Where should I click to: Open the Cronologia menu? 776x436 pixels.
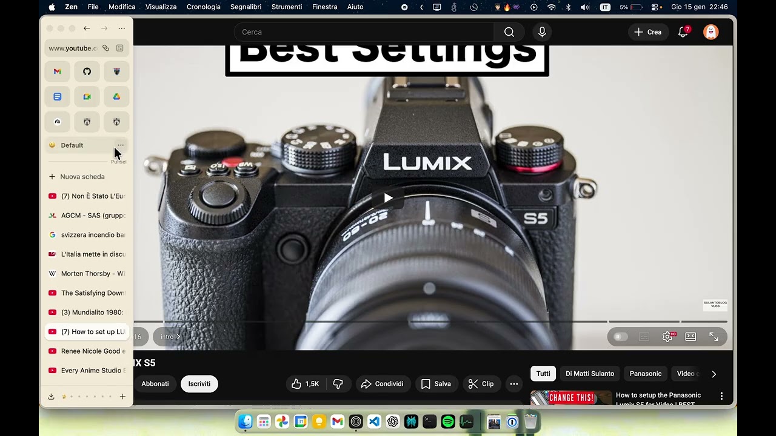click(x=204, y=7)
